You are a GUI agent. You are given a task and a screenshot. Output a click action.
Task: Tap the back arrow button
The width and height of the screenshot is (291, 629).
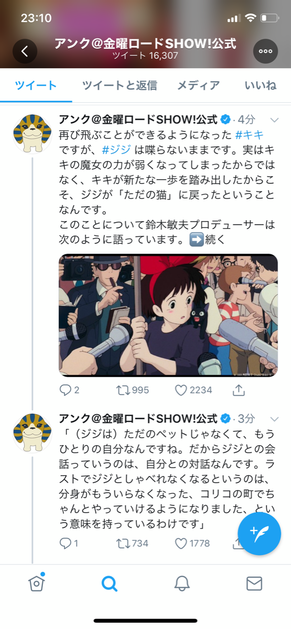(x=25, y=51)
